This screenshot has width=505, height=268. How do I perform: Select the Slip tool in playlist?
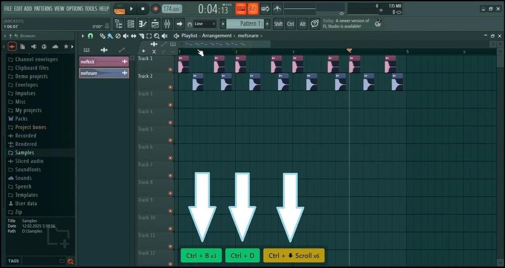pos(133,36)
